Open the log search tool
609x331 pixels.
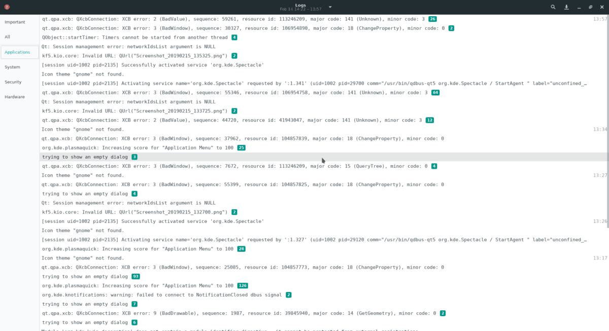(x=553, y=7)
